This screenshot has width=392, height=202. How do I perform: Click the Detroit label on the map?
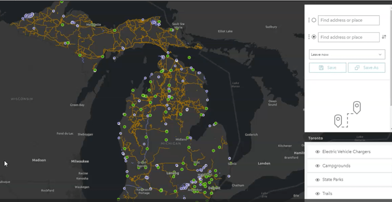[214, 188]
